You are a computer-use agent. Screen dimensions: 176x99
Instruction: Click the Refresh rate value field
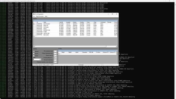click(x=55, y=56)
